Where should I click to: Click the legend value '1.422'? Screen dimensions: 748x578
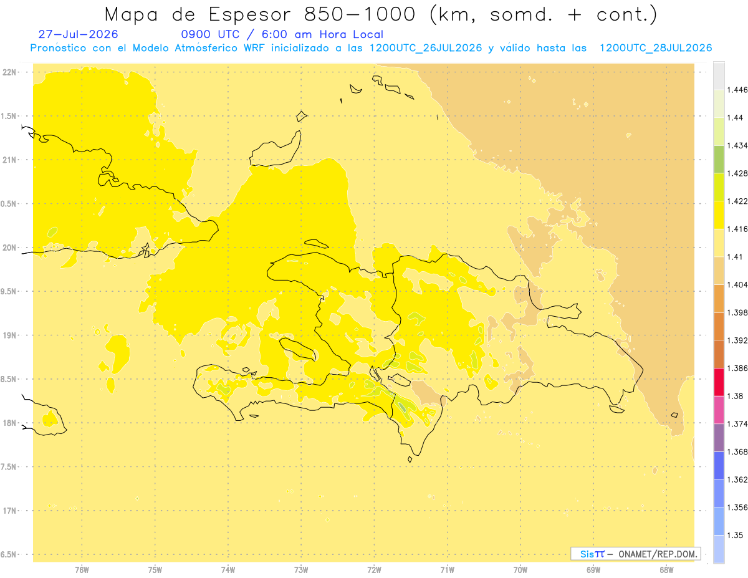[x=737, y=201]
